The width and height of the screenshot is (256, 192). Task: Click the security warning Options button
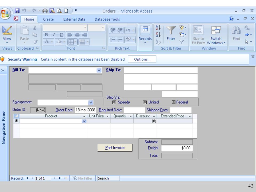[x=142, y=59]
